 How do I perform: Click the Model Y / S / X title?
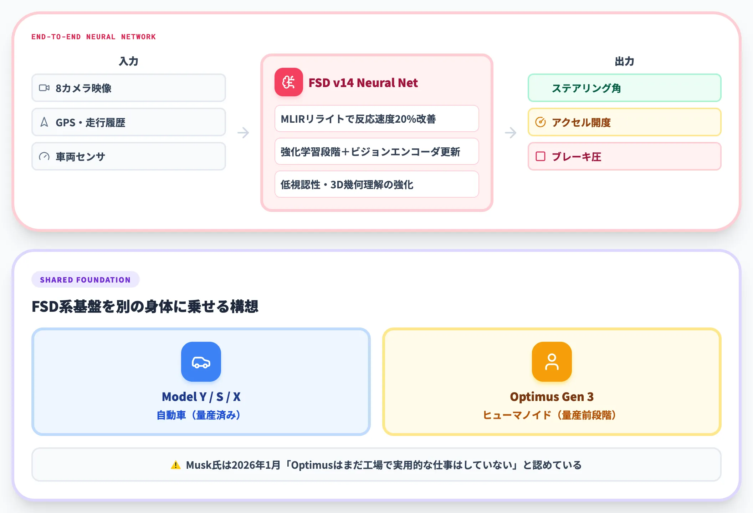click(201, 397)
